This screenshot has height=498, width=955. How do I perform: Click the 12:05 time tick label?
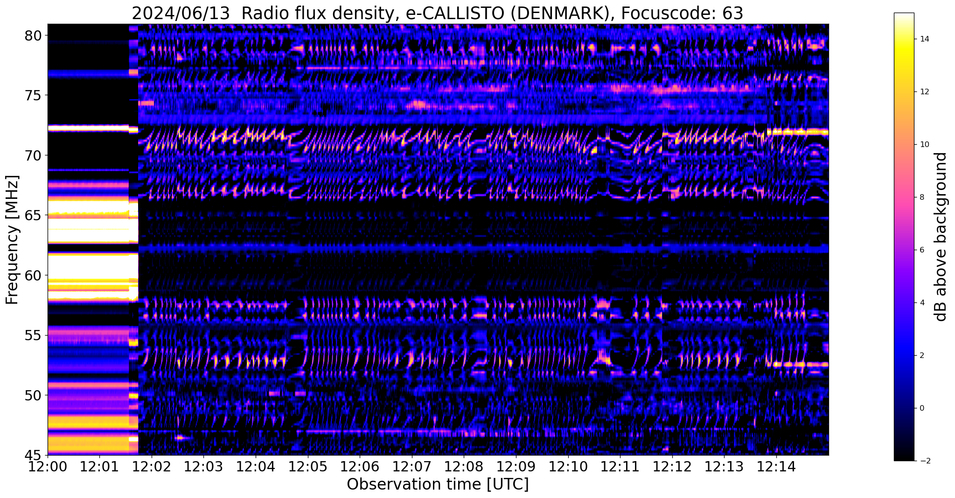pos(308,466)
